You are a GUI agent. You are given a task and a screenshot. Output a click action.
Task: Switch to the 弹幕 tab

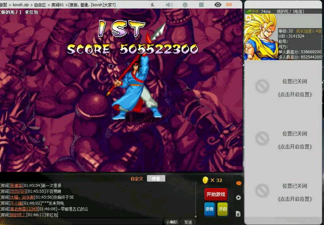pos(156,179)
